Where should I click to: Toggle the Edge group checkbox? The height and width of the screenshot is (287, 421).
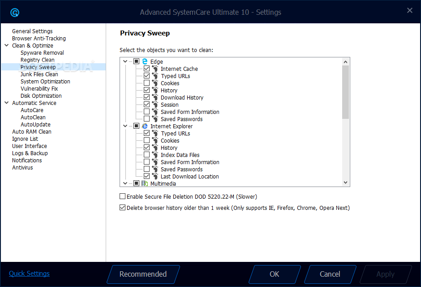point(137,61)
